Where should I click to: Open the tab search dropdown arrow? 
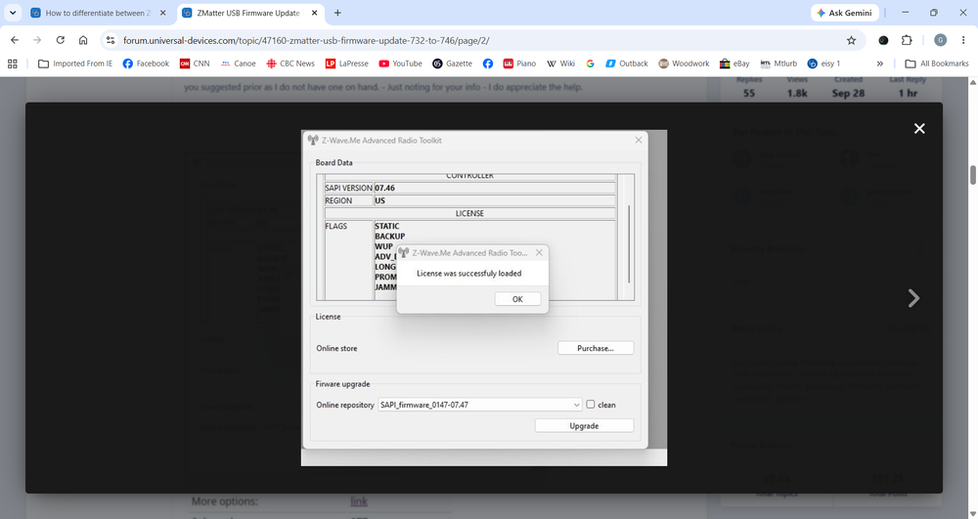(x=13, y=13)
